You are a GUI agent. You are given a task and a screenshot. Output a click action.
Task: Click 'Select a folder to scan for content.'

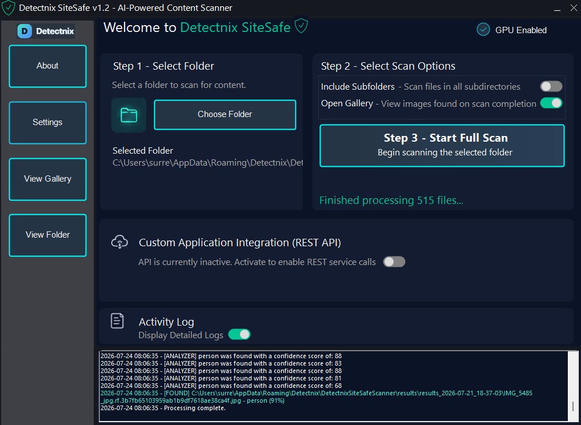pos(179,85)
